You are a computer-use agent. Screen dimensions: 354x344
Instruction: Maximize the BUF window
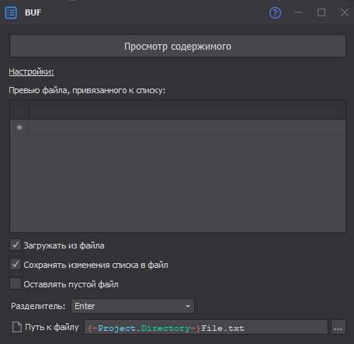[x=321, y=12]
